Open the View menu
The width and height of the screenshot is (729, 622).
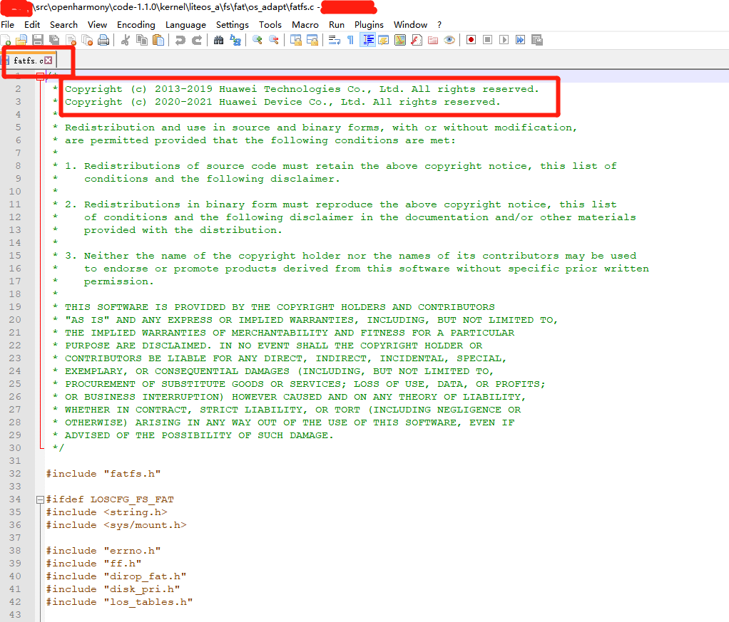(x=97, y=25)
